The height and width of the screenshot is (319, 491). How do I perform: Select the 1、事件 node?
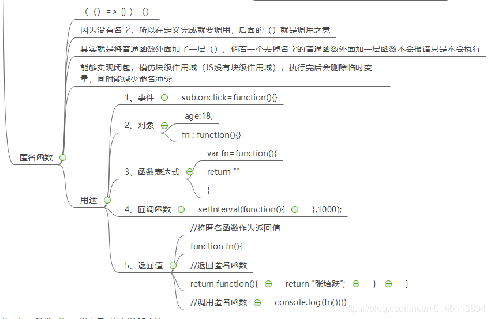tap(140, 97)
